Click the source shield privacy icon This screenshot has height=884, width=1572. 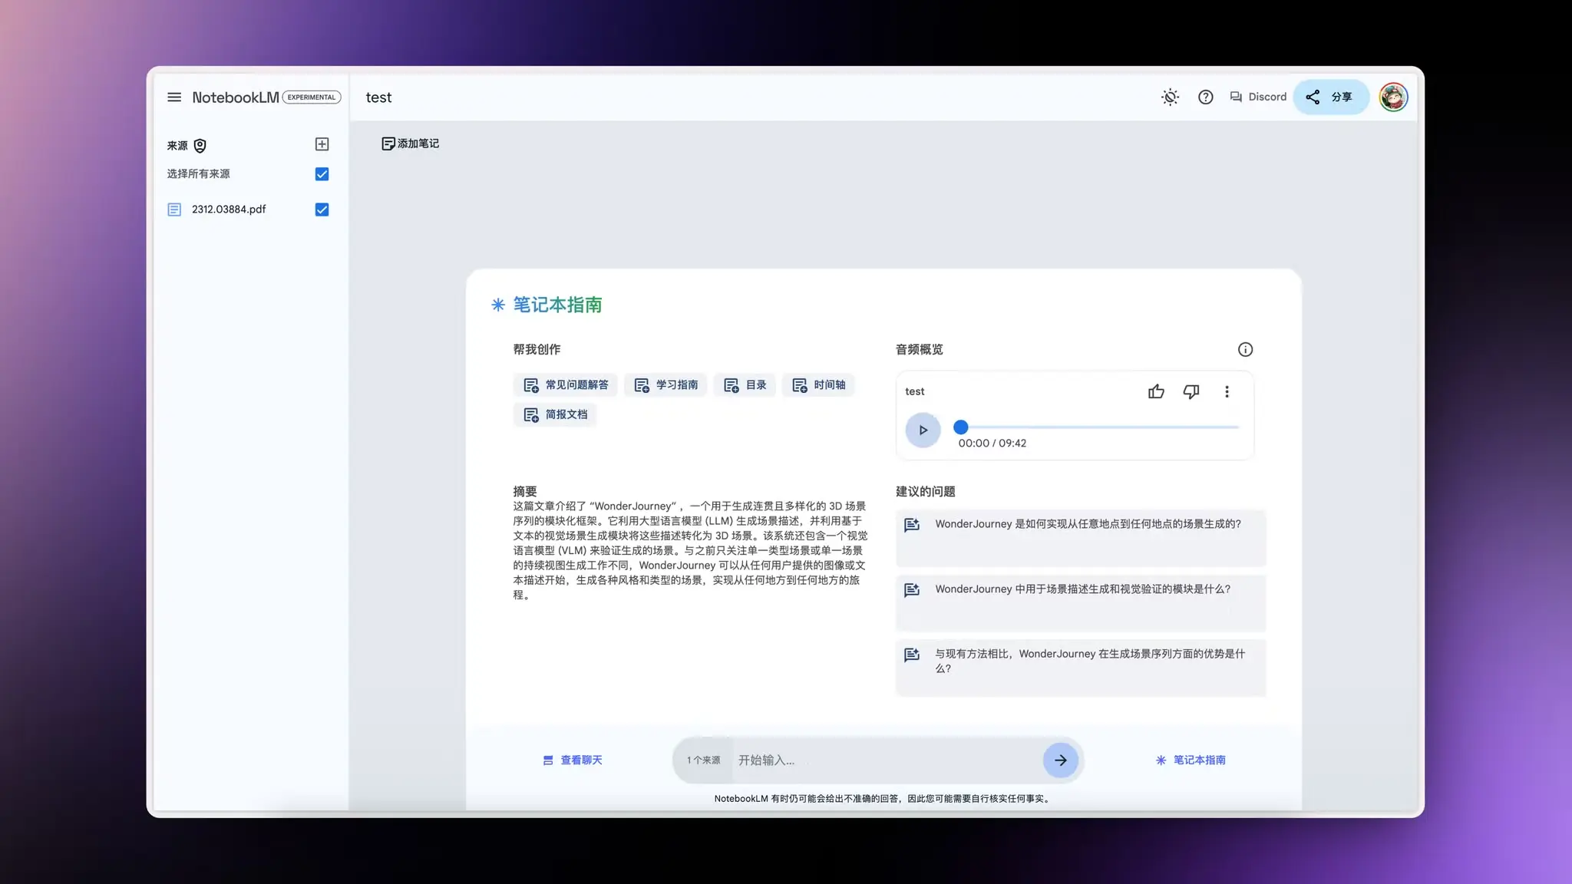pos(200,146)
